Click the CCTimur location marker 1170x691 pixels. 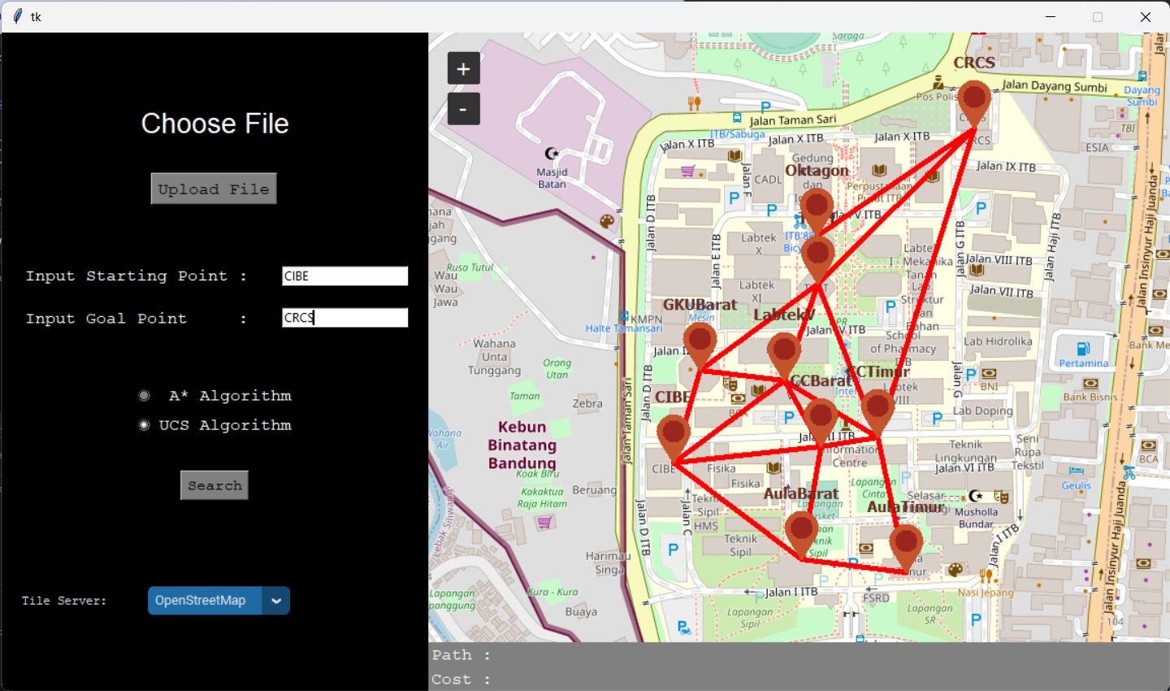pos(877,405)
